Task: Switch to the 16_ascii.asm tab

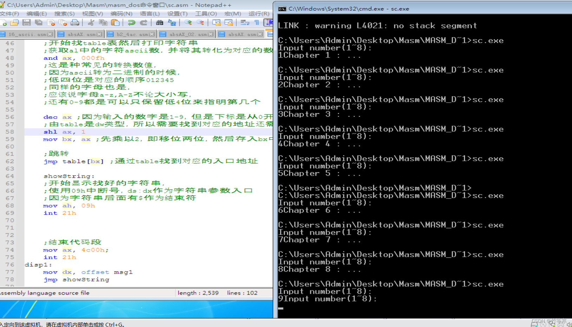Action: [x=27, y=34]
